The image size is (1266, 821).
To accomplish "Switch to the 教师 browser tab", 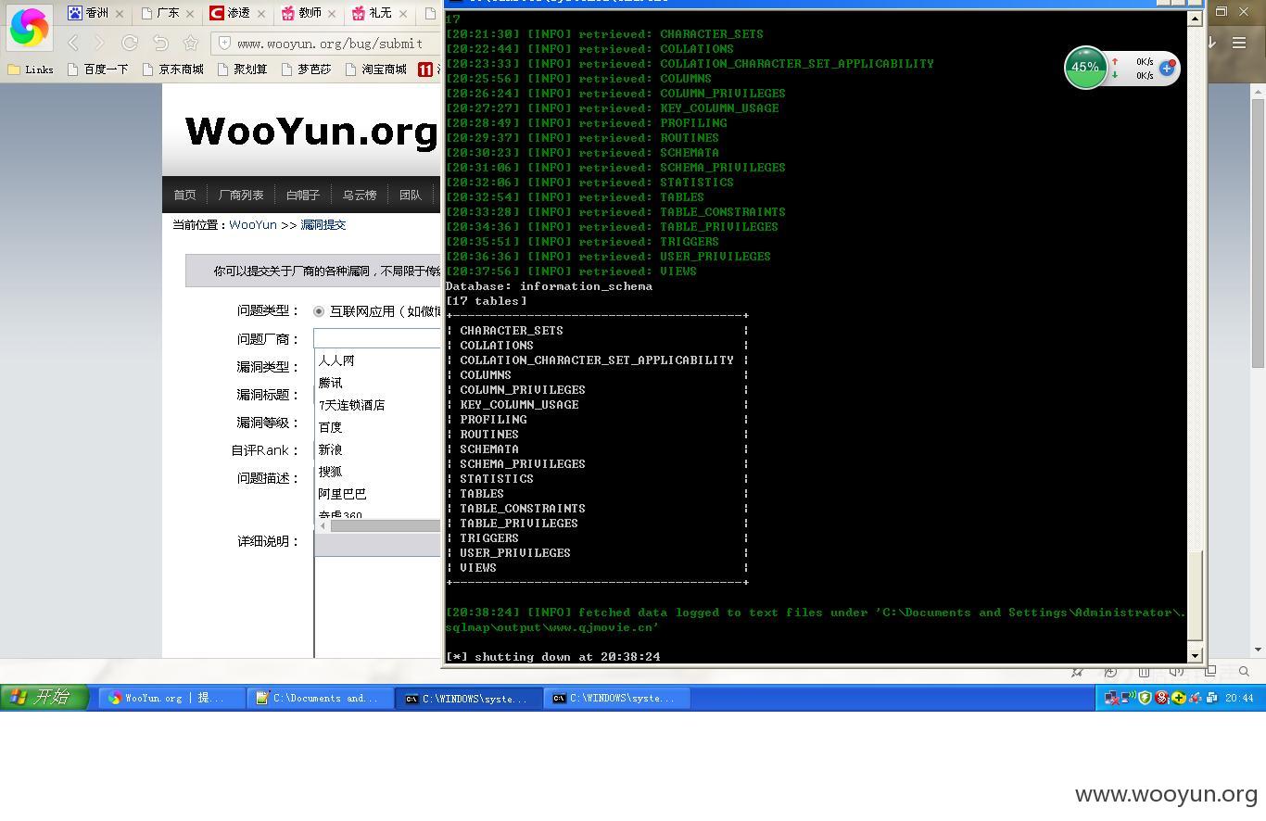I will point(309,13).
